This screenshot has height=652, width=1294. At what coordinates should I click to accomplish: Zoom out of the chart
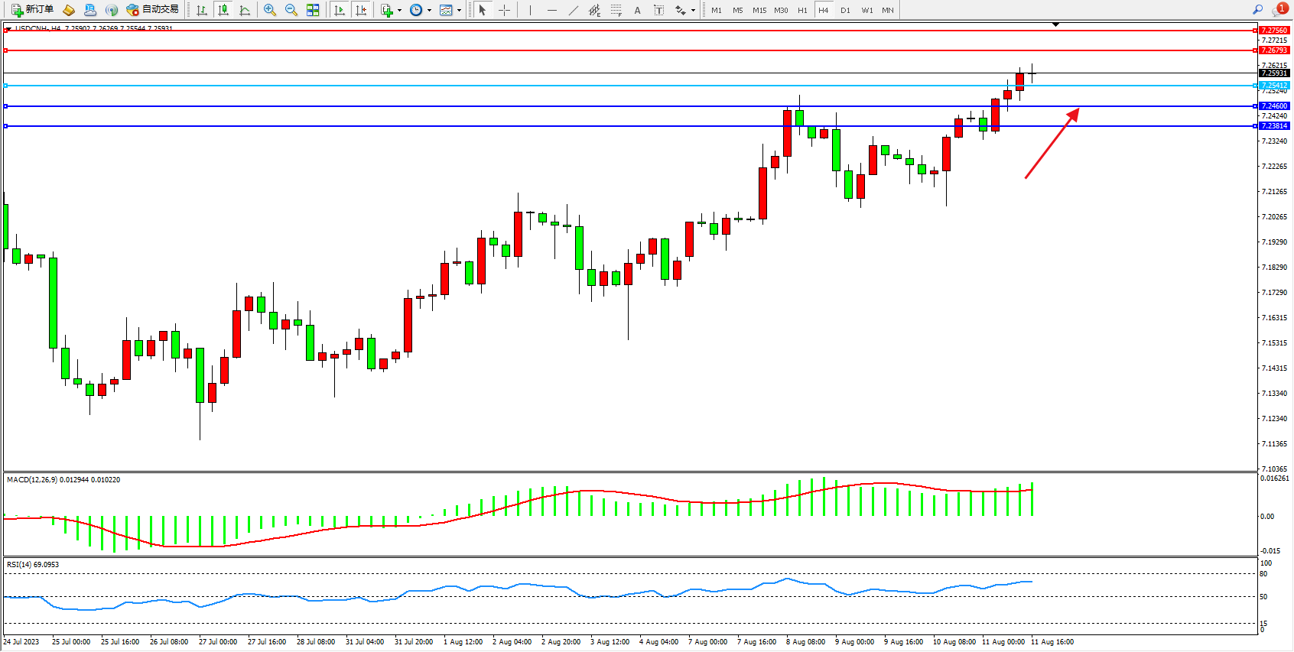coord(291,10)
